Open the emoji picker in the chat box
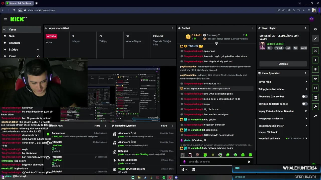 249,161
